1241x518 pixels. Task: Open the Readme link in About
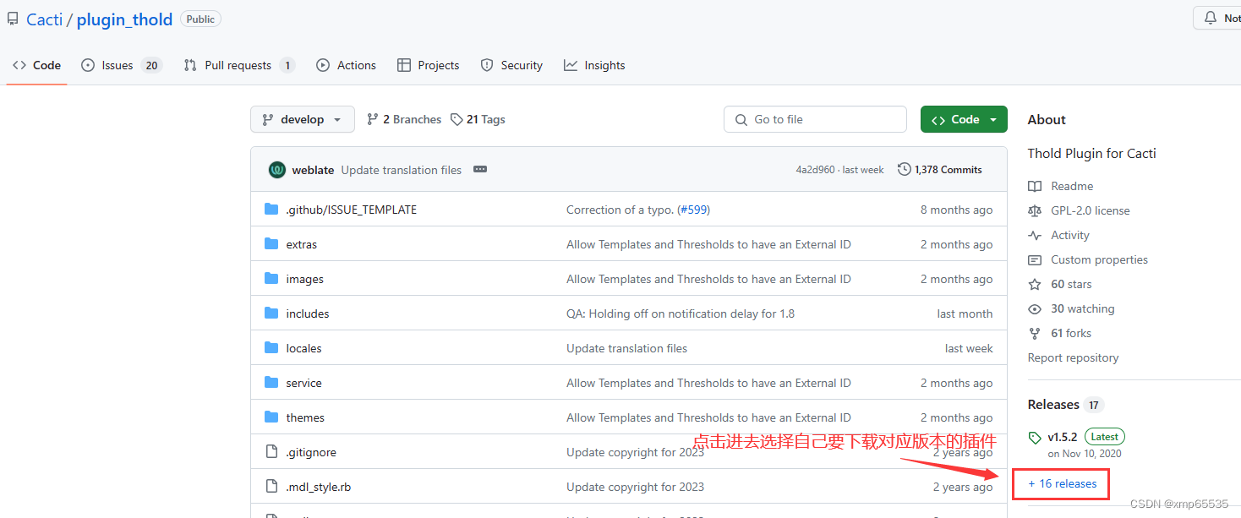coord(1072,186)
